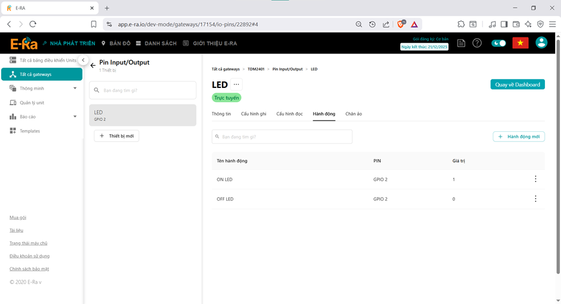Click Brave Shields lion icon
The height and width of the screenshot is (304, 561).
(x=401, y=24)
